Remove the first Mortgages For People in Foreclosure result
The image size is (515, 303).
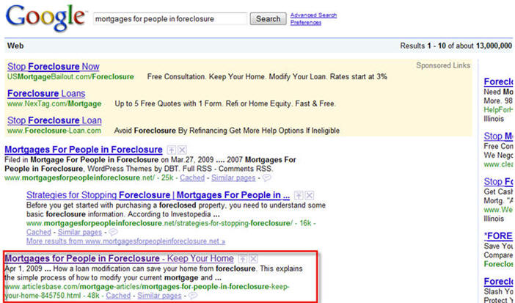(x=182, y=150)
